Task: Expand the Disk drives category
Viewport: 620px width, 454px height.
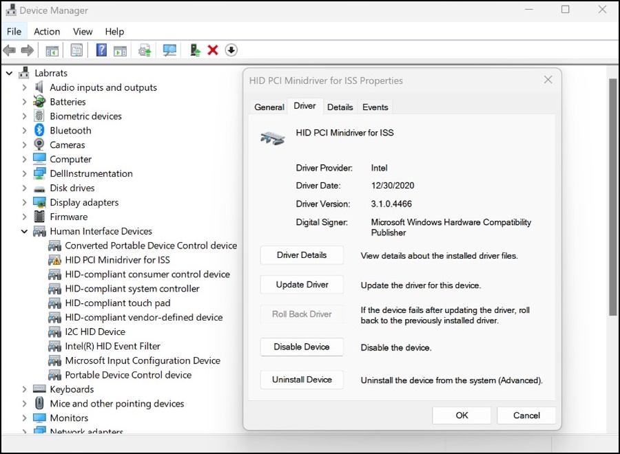Action: point(24,188)
